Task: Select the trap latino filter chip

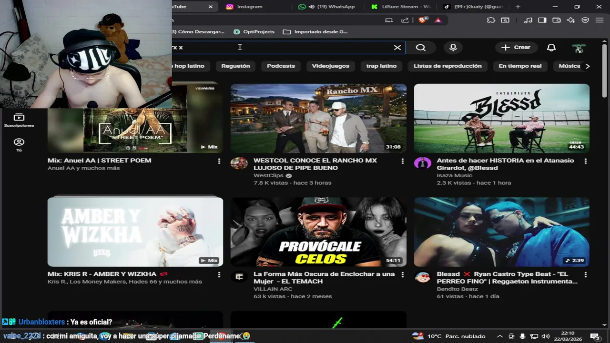Action: pos(381,66)
